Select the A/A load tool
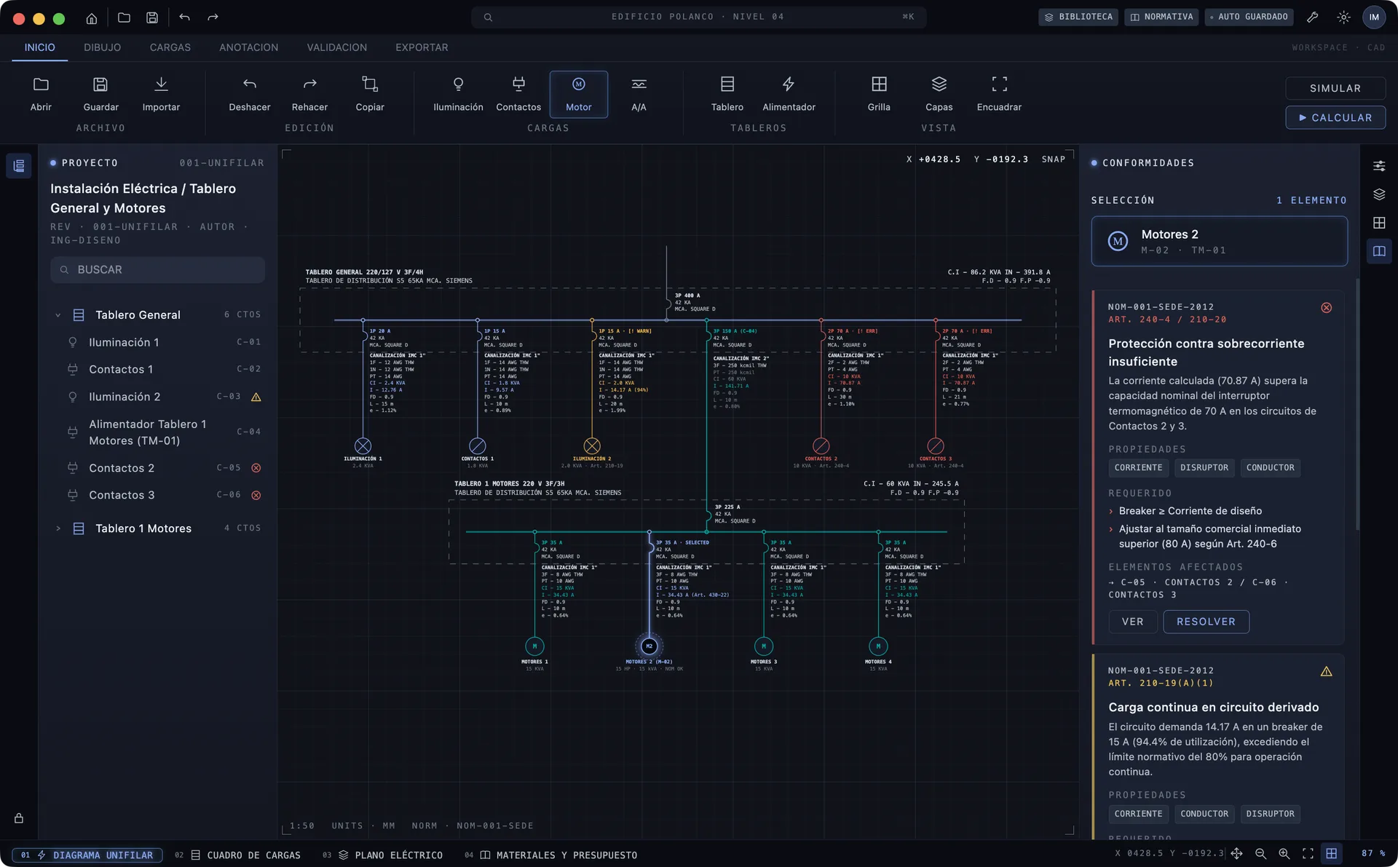The height and width of the screenshot is (867, 1398). point(639,95)
